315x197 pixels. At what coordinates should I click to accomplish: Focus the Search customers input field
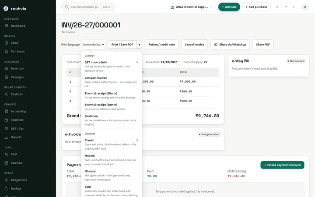pyautogui.click(x=88, y=7)
